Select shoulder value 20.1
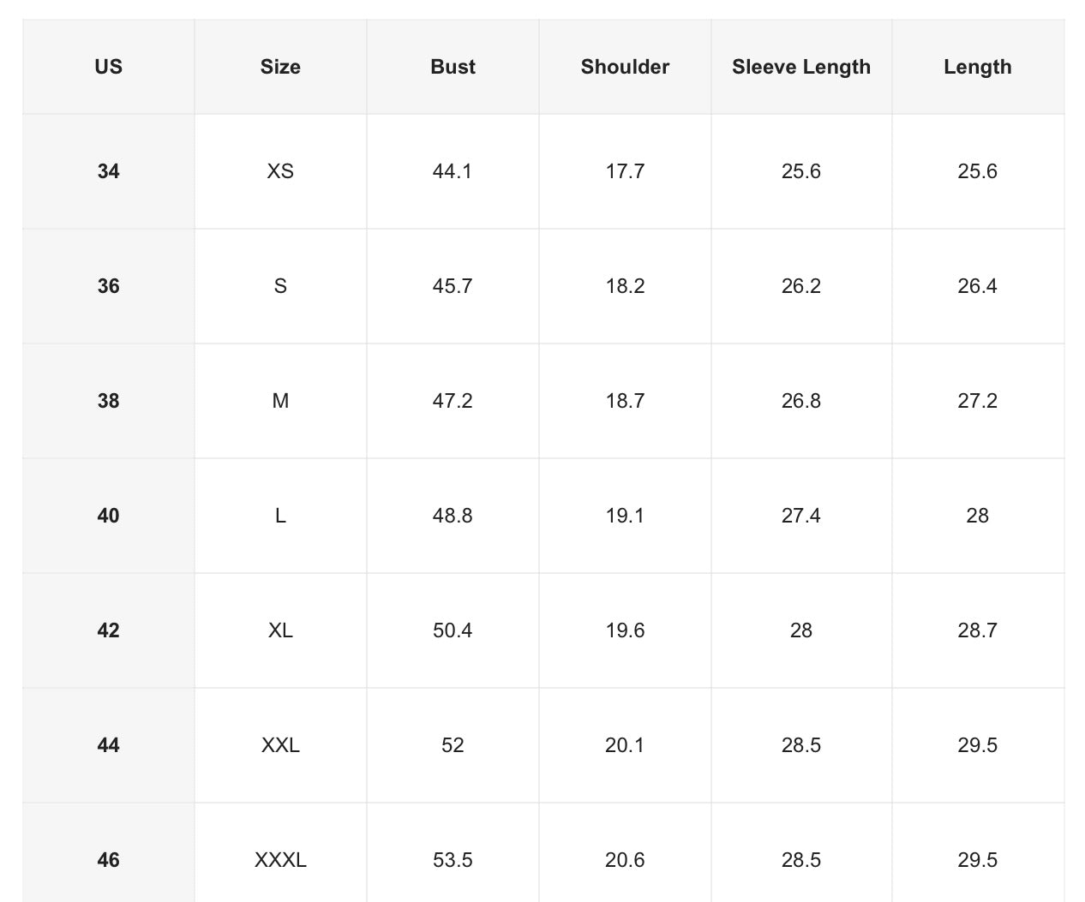1085x902 pixels. click(625, 745)
